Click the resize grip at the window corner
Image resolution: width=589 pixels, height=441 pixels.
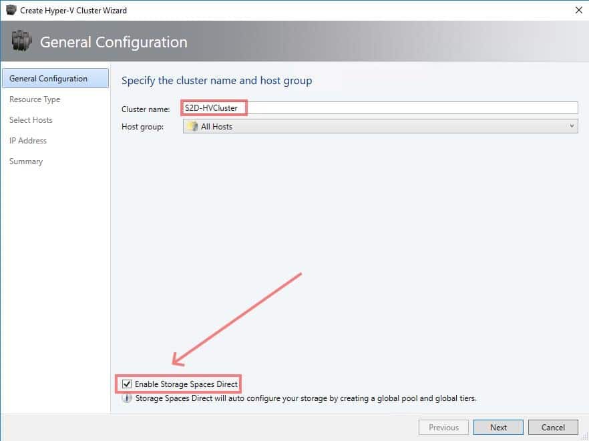coord(584,436)
